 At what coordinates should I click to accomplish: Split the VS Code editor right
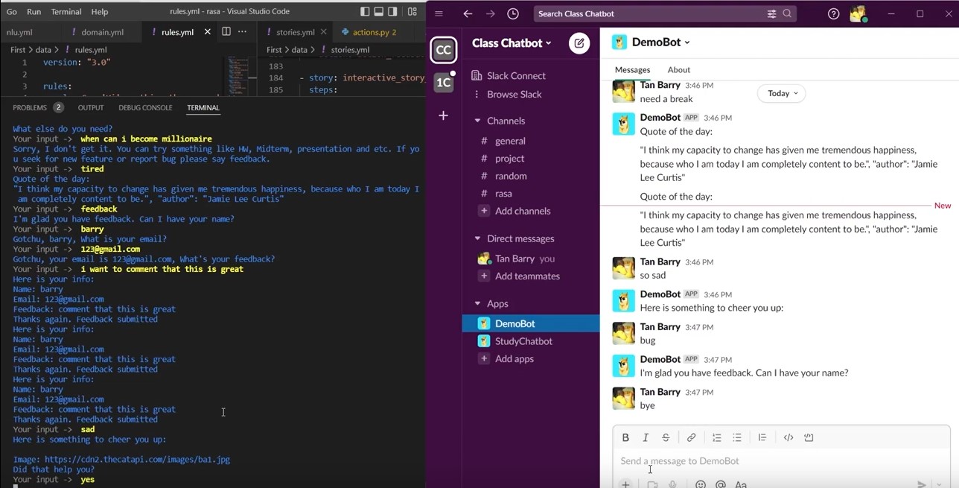226,32
